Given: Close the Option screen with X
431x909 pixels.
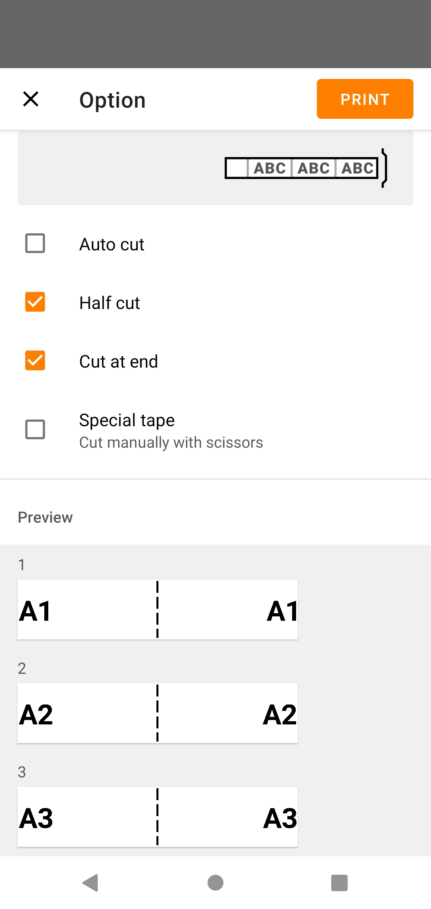Looking at the screenshot, I should click(x=31, y=99).
